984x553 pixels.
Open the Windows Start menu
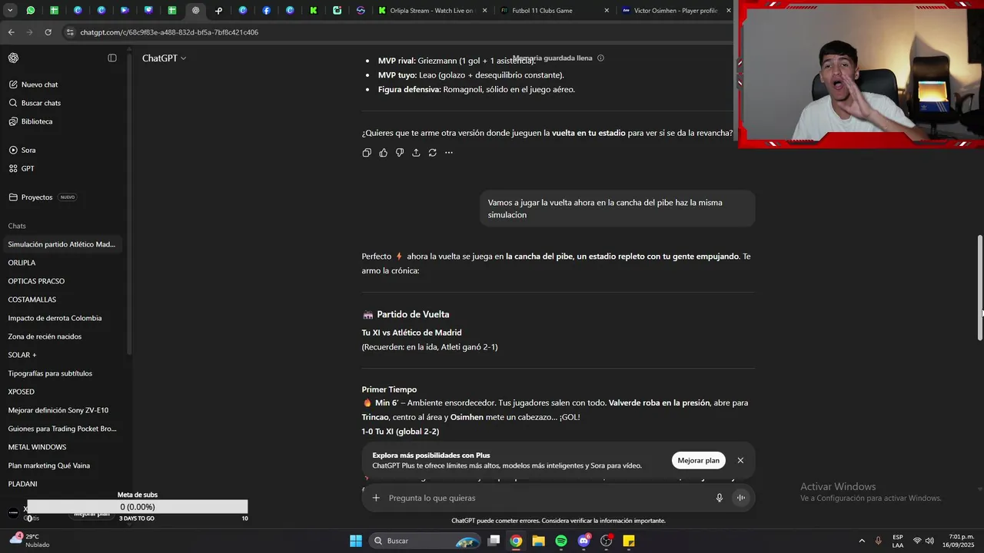pos(356,541)
